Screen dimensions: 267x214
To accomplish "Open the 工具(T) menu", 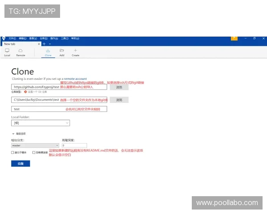I will point(65,38).
